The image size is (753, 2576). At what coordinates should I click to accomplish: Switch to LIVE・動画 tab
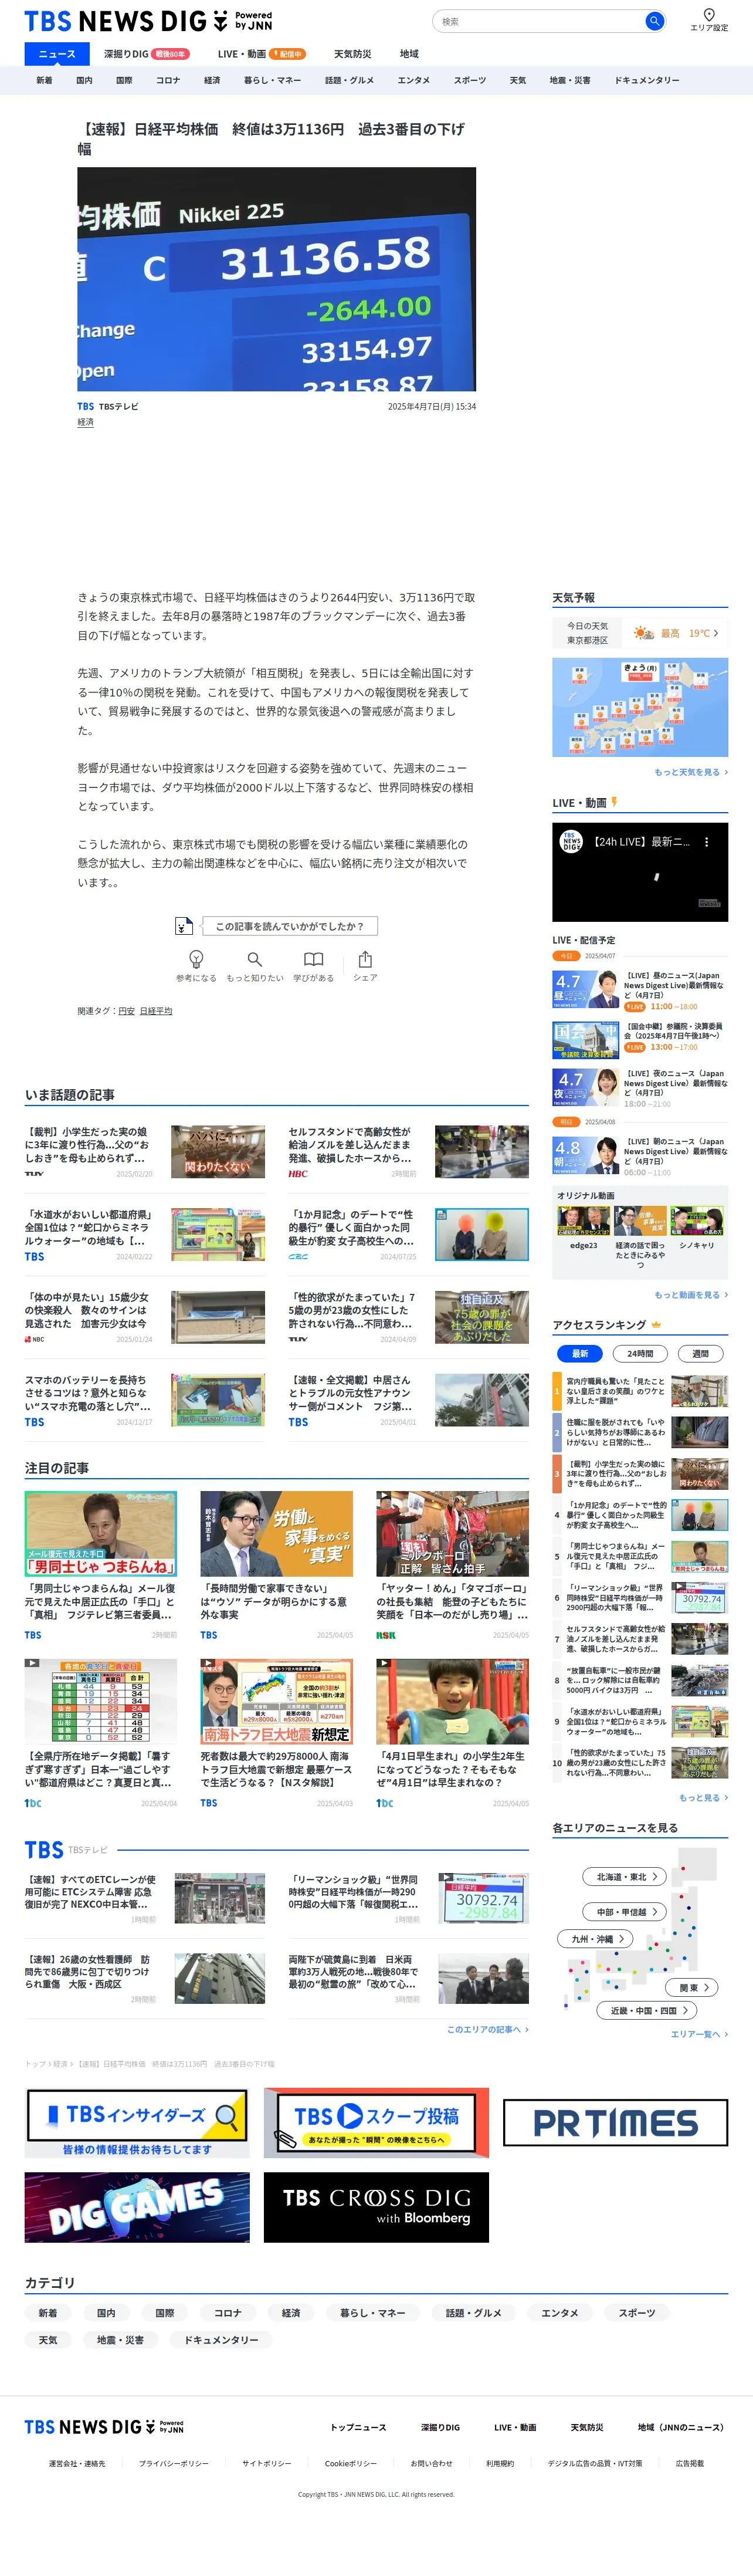(261, 54)
